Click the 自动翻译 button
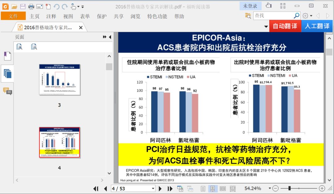Image resolution: width=334 pixels, height=194 pixels. [x=285, y=26]
